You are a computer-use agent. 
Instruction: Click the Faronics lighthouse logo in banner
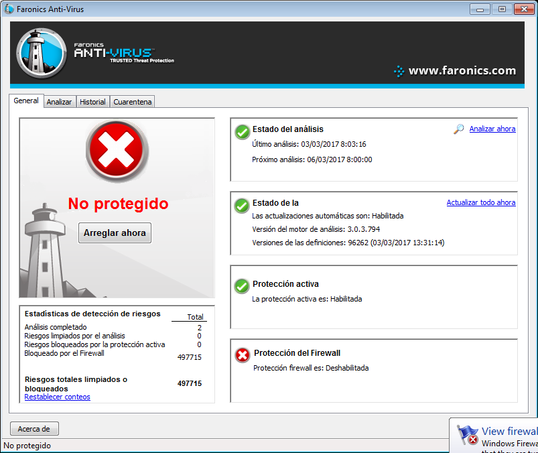point(41,53)
